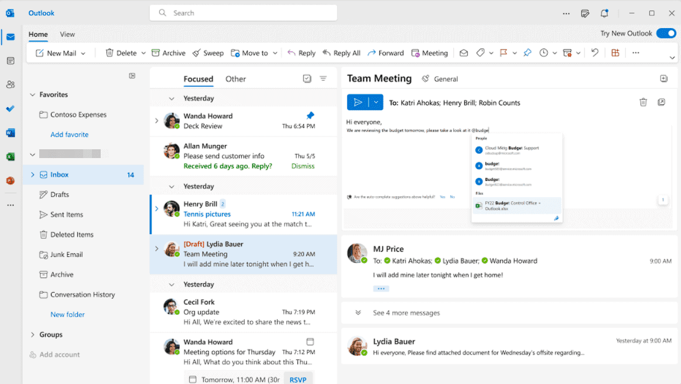Click Reply All in the toolbar
The width and height of the screenshot is (681, 384).
(341, 53)
